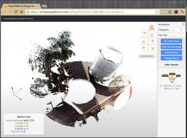View the green SSL padlock site info
The width and height of the screenshot is (187, 138).
[x=28, y=12]
